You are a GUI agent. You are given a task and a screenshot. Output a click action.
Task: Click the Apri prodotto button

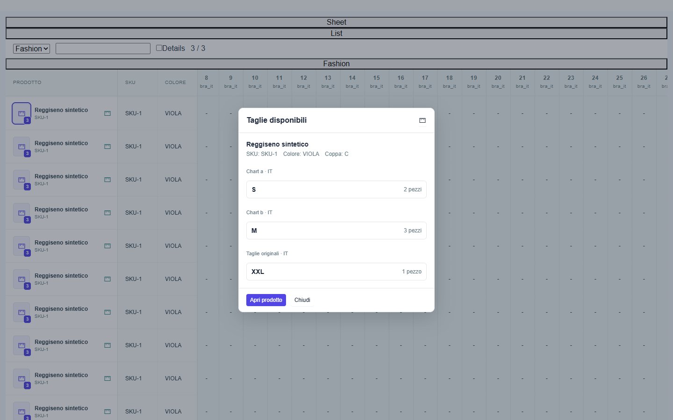266,300
